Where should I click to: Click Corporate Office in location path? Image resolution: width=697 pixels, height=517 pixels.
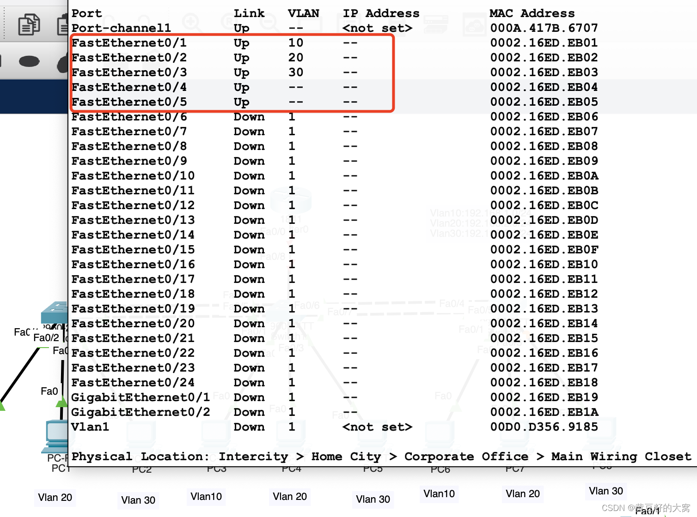[466, 457]
